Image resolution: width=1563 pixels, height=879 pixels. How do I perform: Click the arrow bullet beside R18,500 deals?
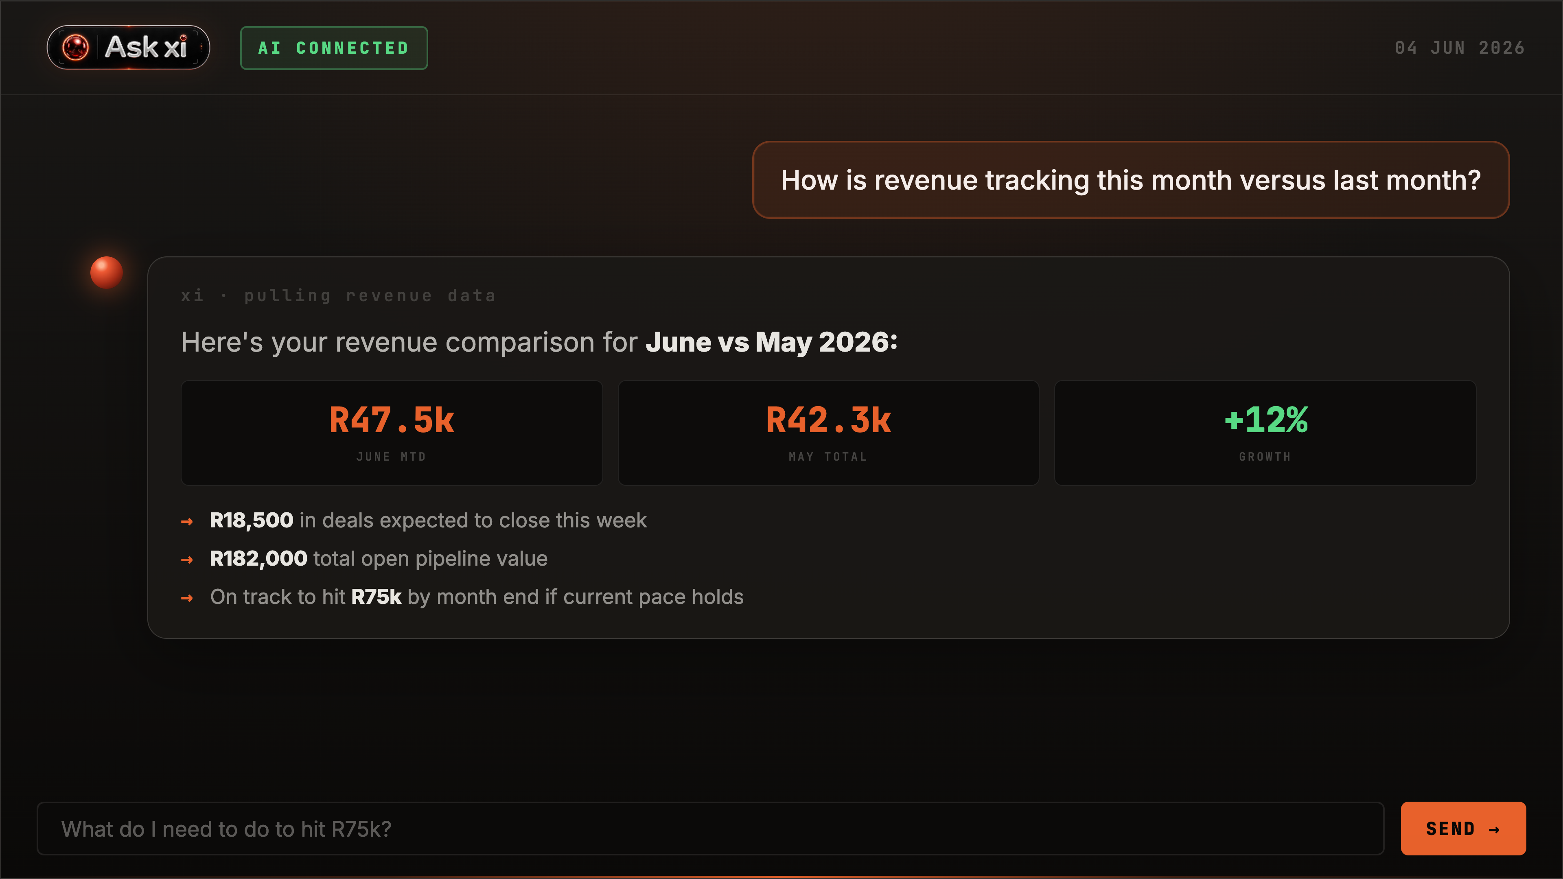pyautogui.click(x=187, y=522)
